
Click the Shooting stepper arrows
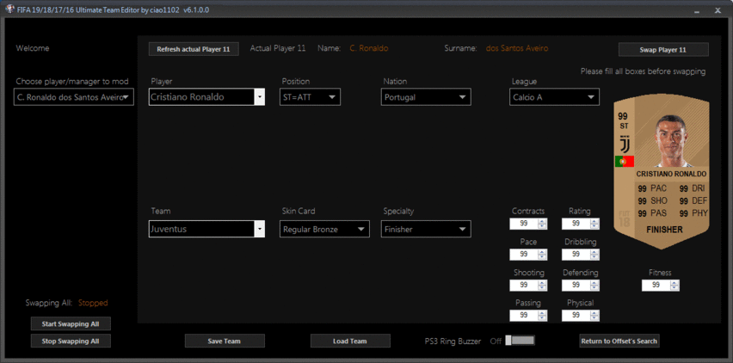(542, 285)
